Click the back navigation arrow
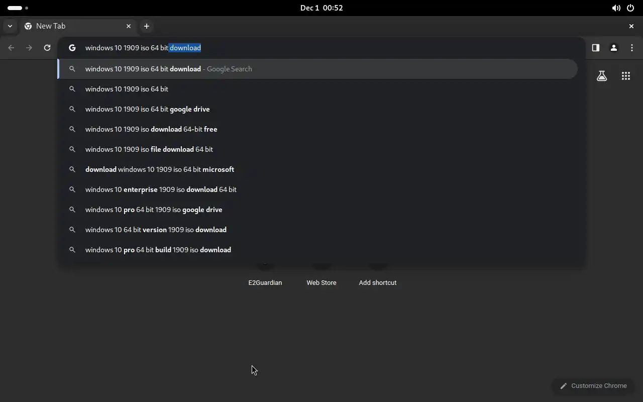This screenshot has height=402, width=643. (x=11, y=48)
